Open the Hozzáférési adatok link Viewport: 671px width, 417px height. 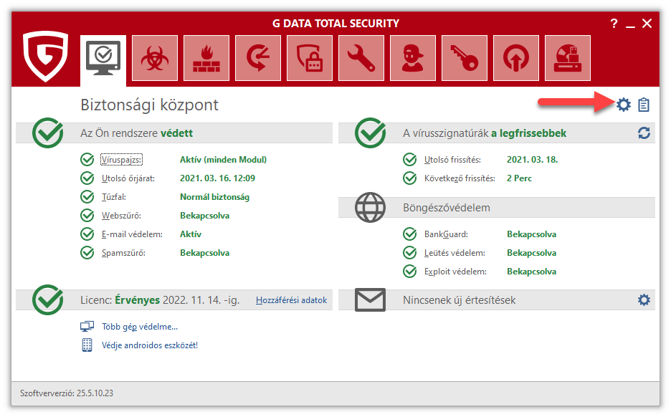(x=292, y=300)
